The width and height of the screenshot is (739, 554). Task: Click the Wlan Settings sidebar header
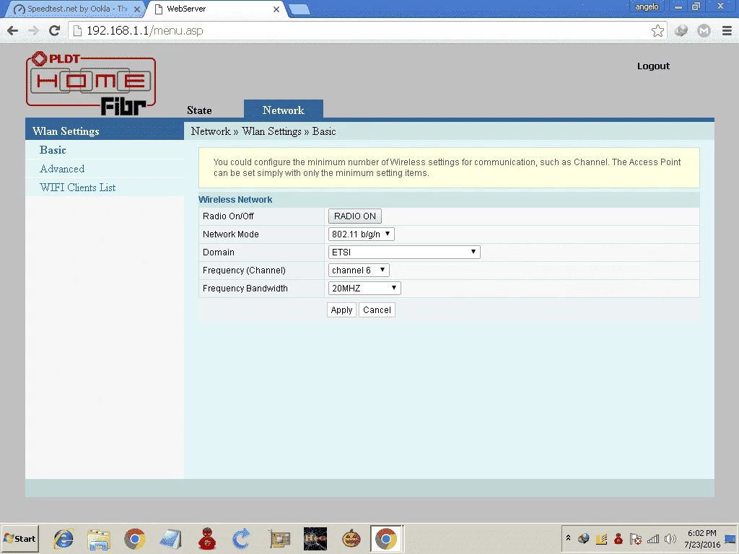coord(105,131)
